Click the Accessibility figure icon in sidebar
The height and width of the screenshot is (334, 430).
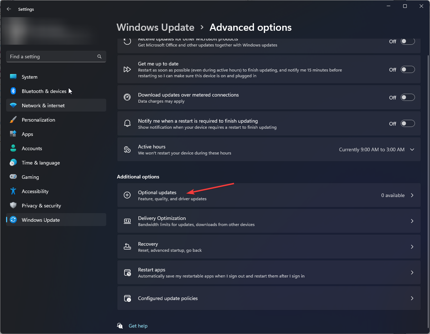13,191
